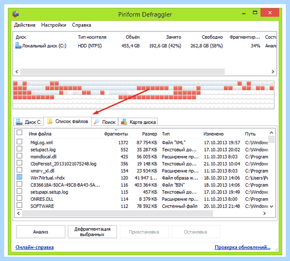Click the 34% fragmentation value
The width and height of the screenshot is (290, 261).
coord(255,46)
